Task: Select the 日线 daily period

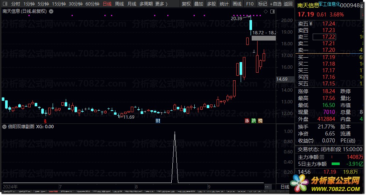Action: pos(107,4)
